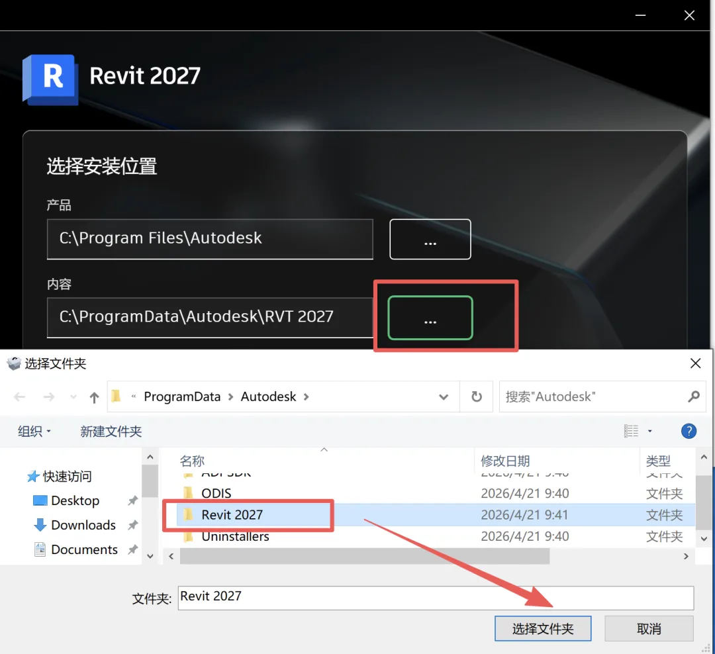Sort by 修改日期 column header
Image resolution: width=715 pixels, height=654 pixels.
click(x=505, y=461)
